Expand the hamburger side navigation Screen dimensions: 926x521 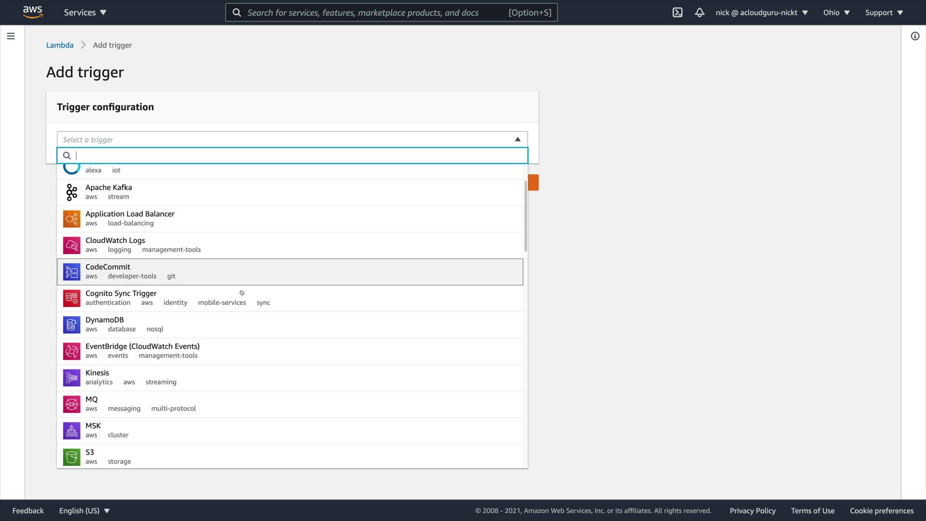pos(11,36)
